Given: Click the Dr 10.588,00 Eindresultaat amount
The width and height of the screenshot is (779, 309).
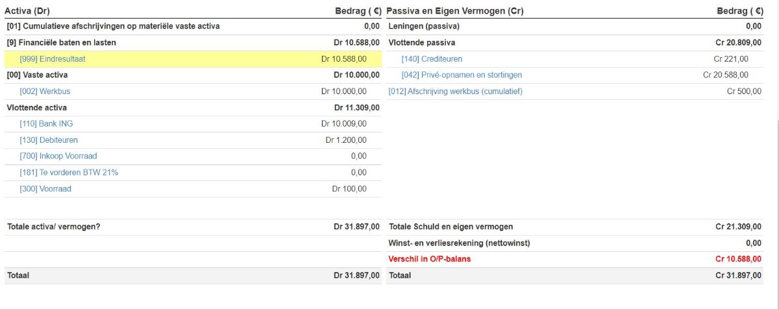Looking at the screenshot, I should click(x=344, y=59).
